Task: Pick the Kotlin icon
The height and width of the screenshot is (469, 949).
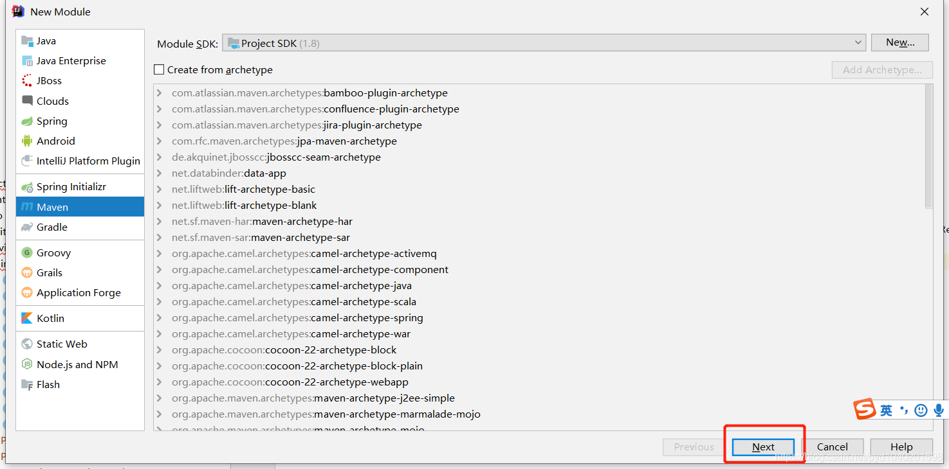Action: point(27,319)
